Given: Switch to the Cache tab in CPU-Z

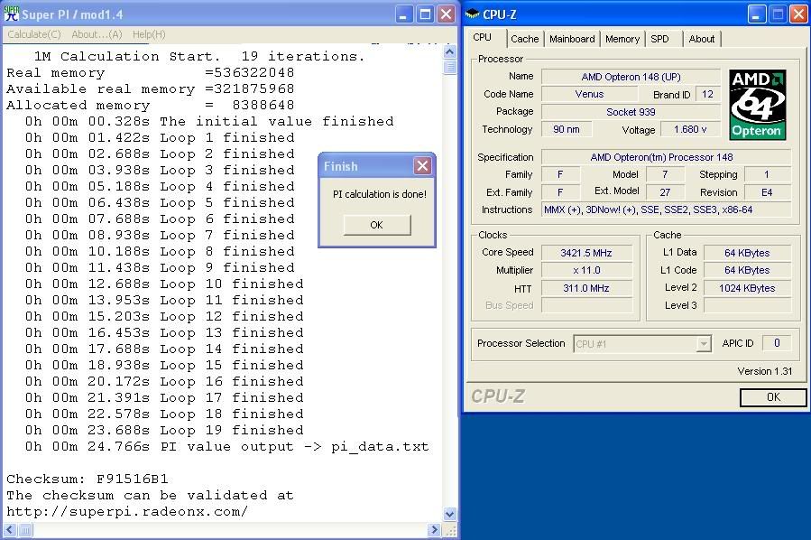Looking at the screenshot, I should pos(524,39).
